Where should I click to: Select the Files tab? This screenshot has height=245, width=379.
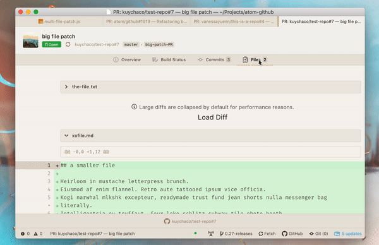[255, 60]
